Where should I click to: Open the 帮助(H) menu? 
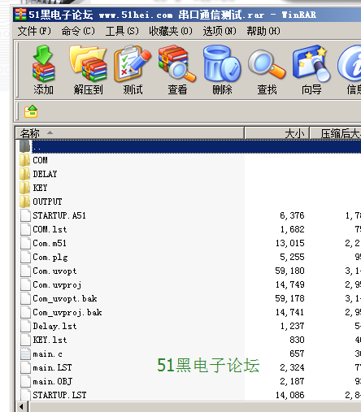[x=263, y=31]
